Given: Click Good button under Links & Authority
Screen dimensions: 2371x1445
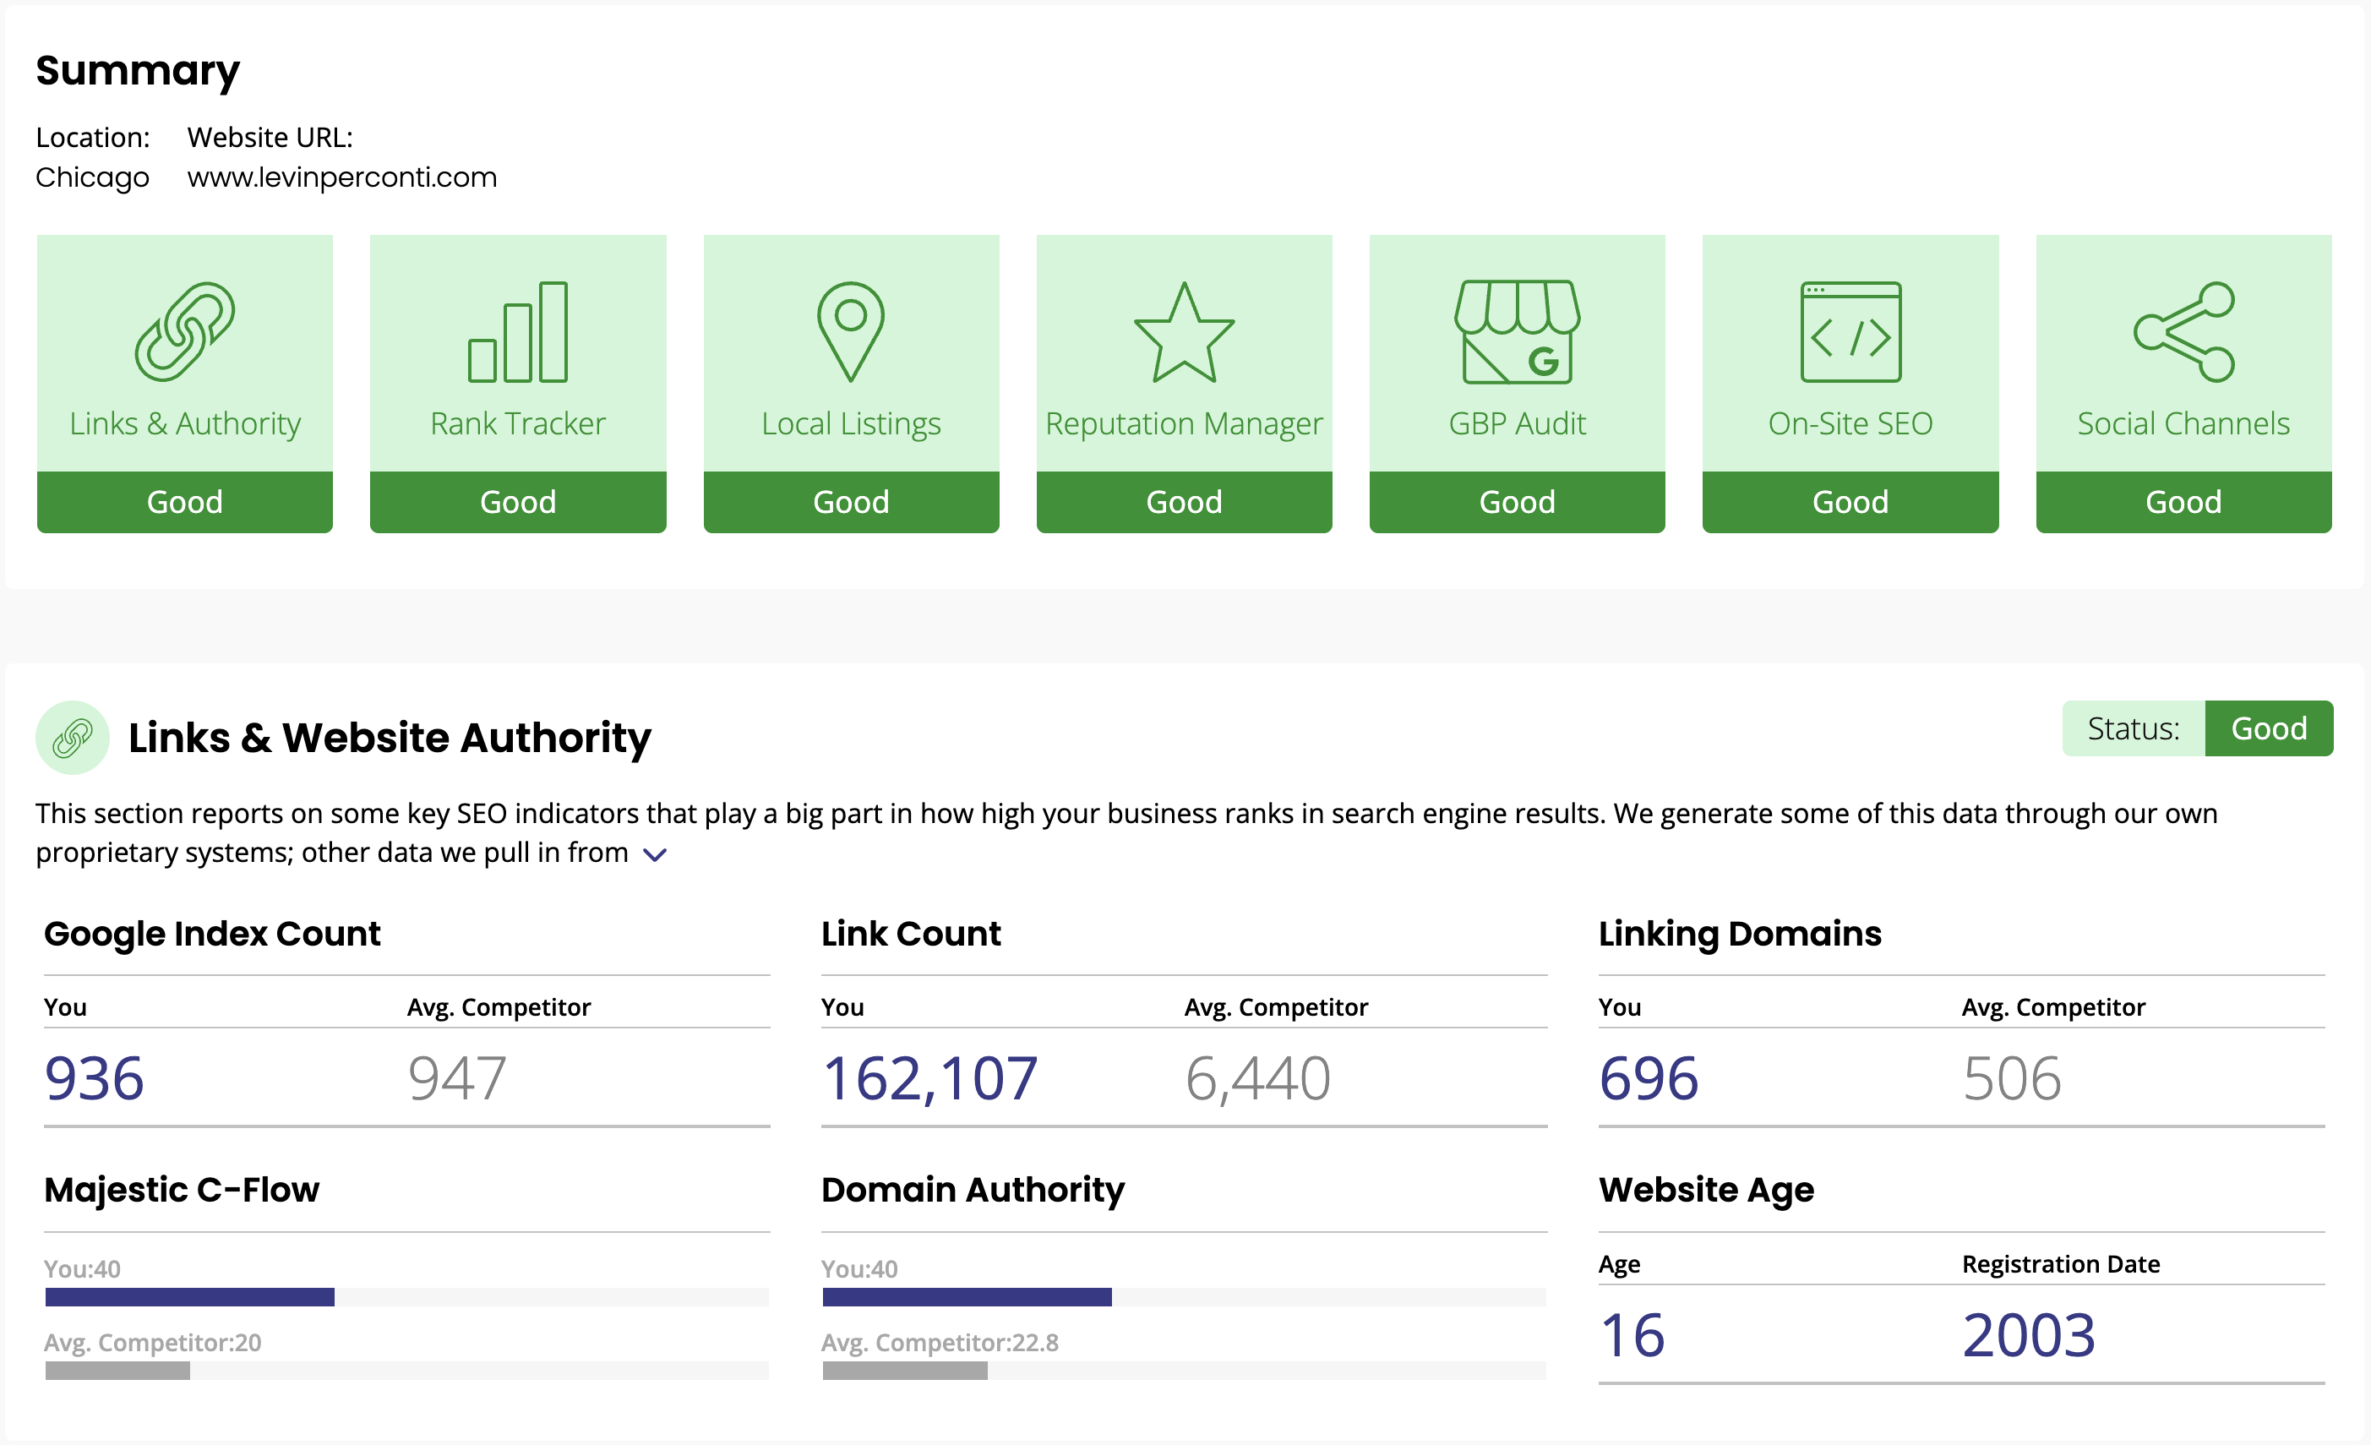Looking at the screenshot, I should pyautogui.click(x=185, y=501).
